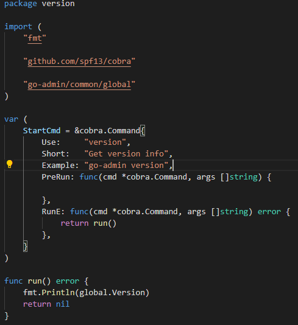Click the import keyword
The width and height of the screenshot is (298, 325).
pos(18,27)
